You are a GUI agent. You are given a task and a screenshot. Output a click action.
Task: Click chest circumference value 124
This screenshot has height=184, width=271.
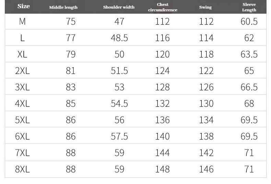pos(162,71)
